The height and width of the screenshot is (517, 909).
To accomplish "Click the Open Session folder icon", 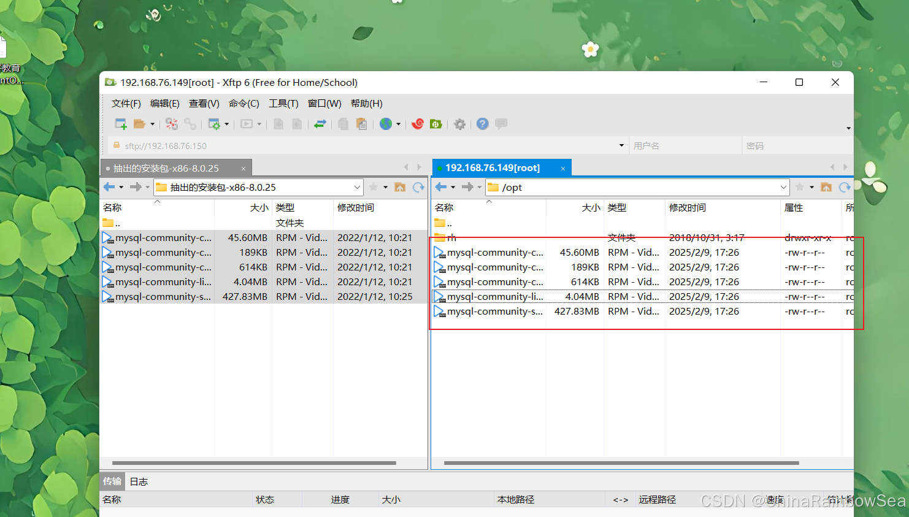I will 139,124.
